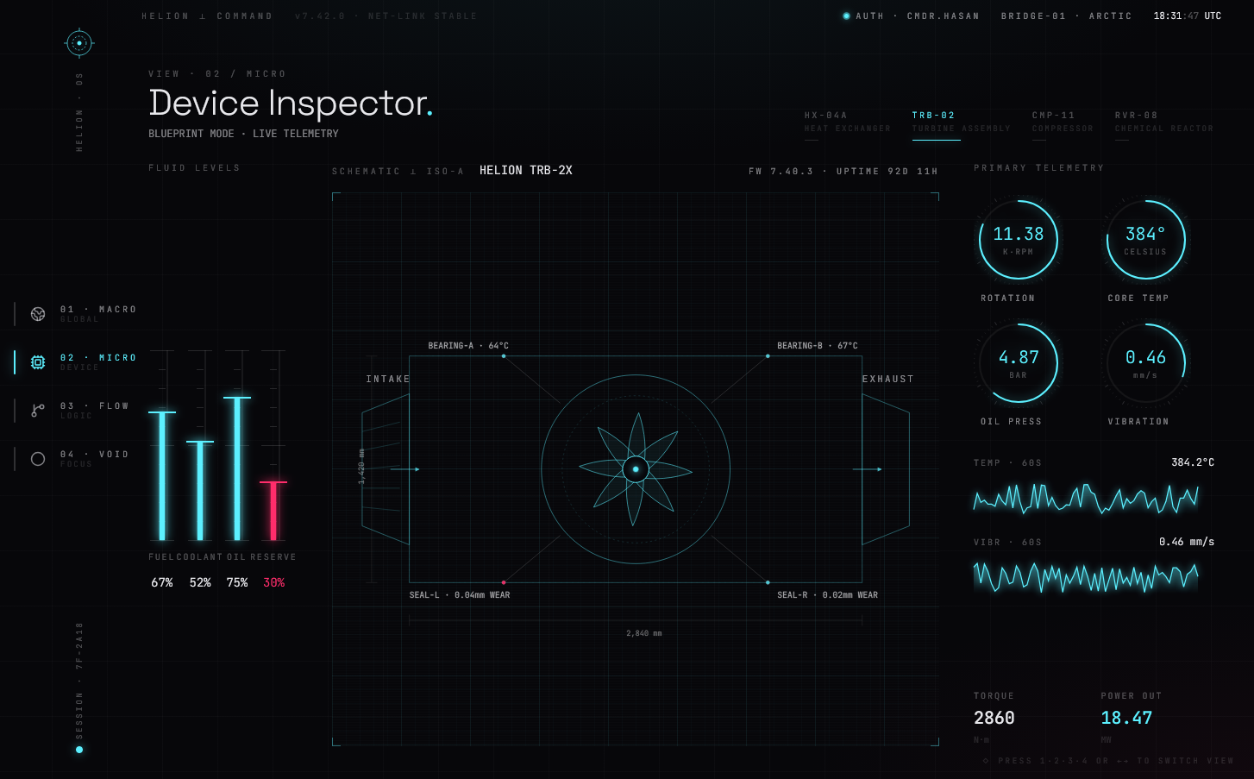Click the 75% oil value

pyautogui.click(x=237, y=583)
